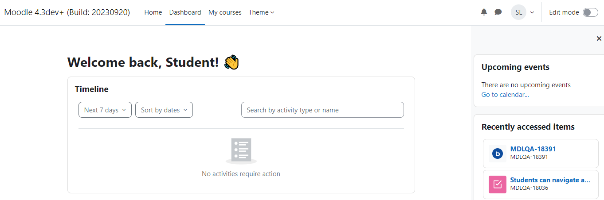Go to the Home tab
The image size is (604, 200).
pyautogui.click(x=153, y=12)
